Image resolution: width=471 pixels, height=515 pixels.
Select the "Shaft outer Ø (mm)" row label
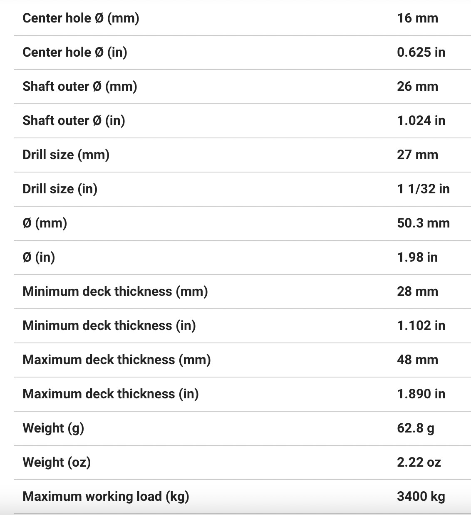coord(80,87)
